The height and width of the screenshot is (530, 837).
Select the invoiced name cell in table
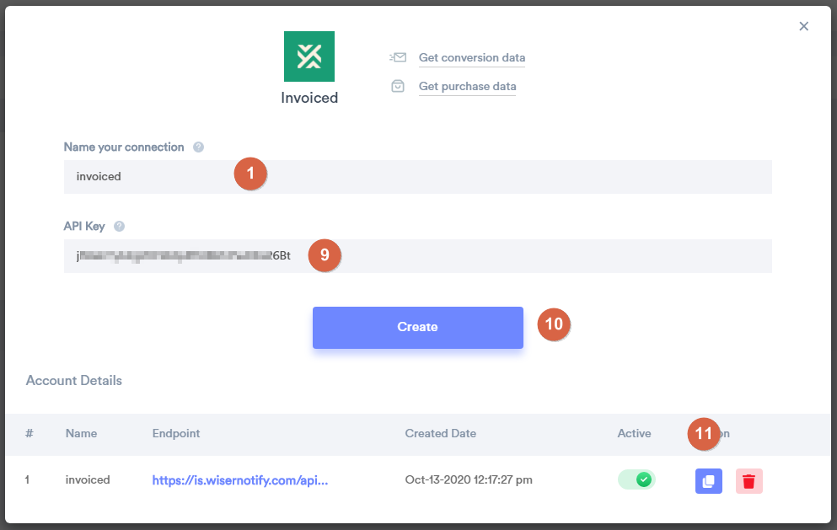(88, 479)
